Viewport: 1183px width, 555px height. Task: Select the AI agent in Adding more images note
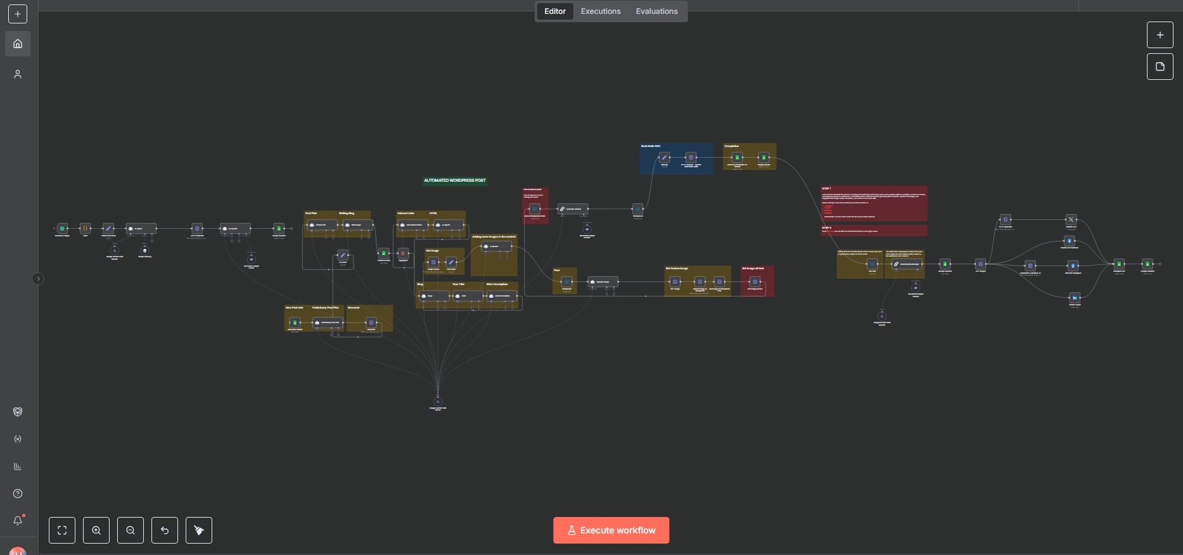496,246
